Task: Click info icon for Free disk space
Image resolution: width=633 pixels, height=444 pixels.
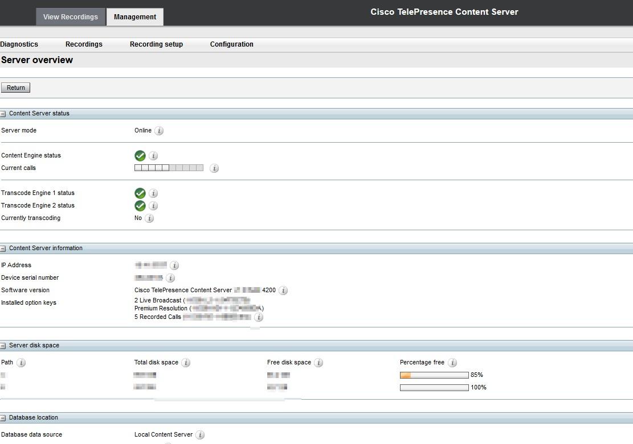Action: (318, 363)
